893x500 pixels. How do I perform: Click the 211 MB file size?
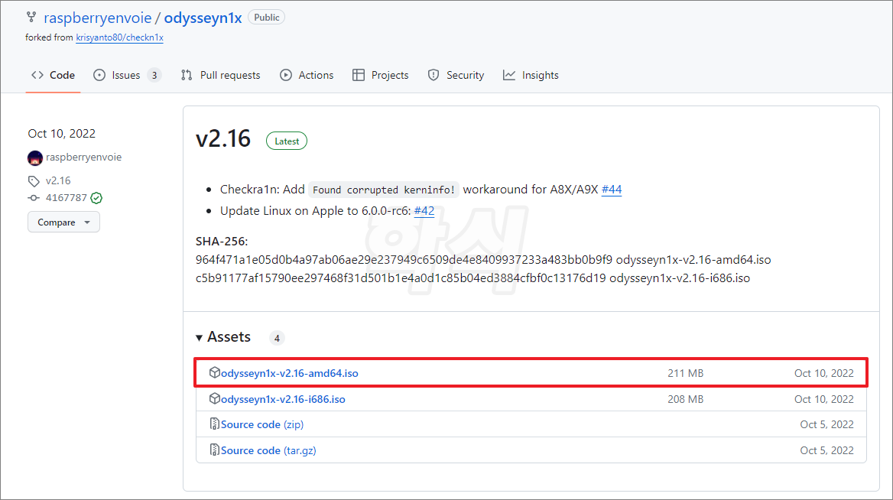(685, 373)
